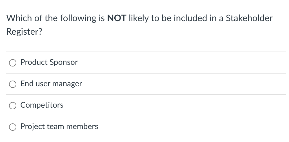Click the 'Project team members' label text
This screenshot has height=142, width=289.
(x=59, y=127)
